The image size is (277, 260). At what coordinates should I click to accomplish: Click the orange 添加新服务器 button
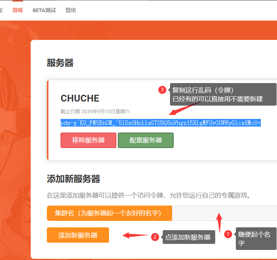tap(78, 235)
